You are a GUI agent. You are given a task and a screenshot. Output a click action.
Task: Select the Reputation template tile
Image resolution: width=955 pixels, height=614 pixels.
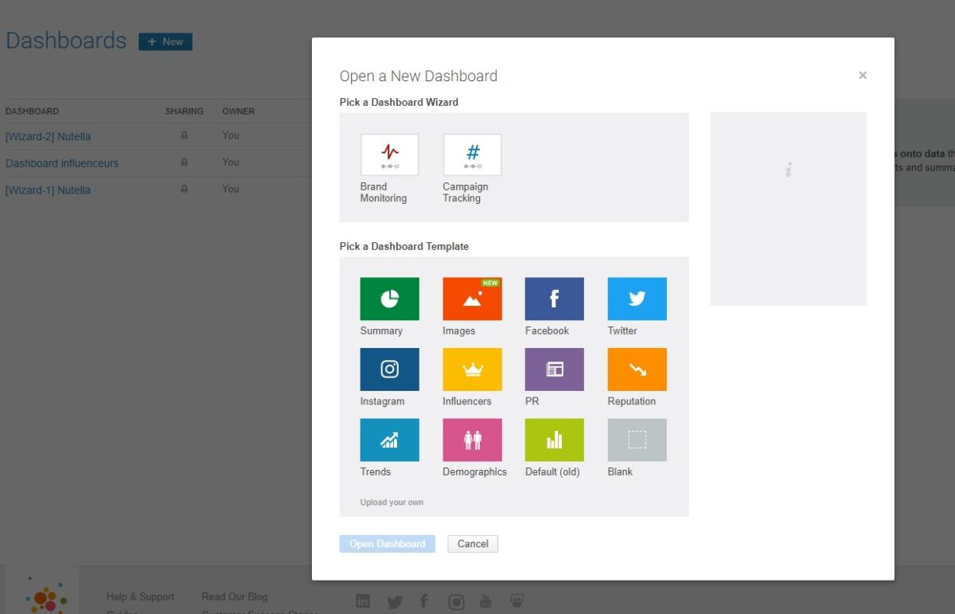coord(637,370)
